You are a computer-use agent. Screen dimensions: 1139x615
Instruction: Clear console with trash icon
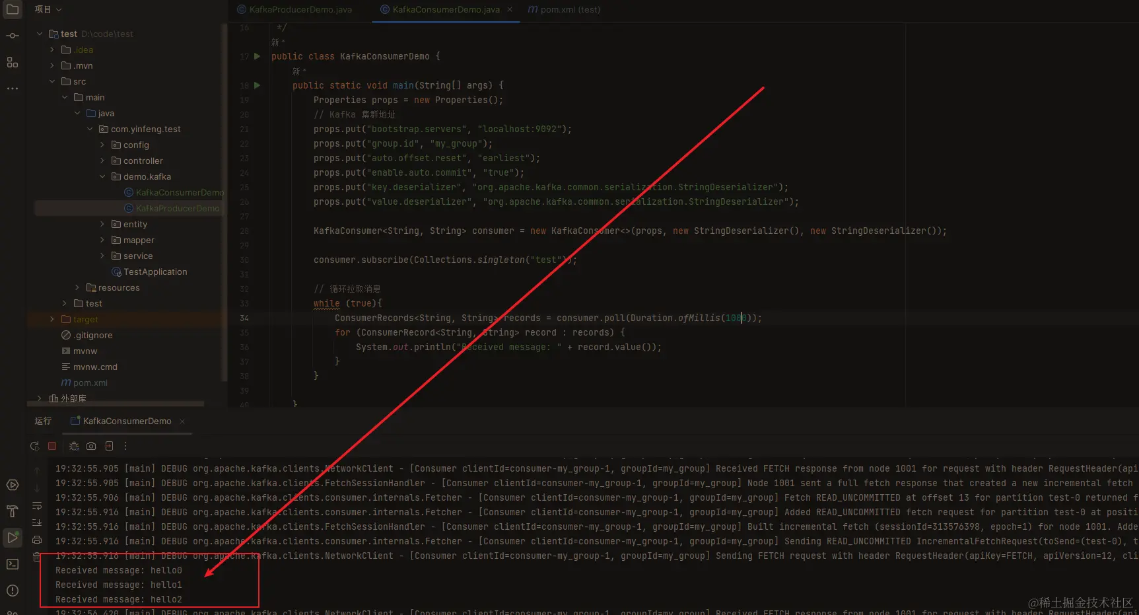coord(37,557)
